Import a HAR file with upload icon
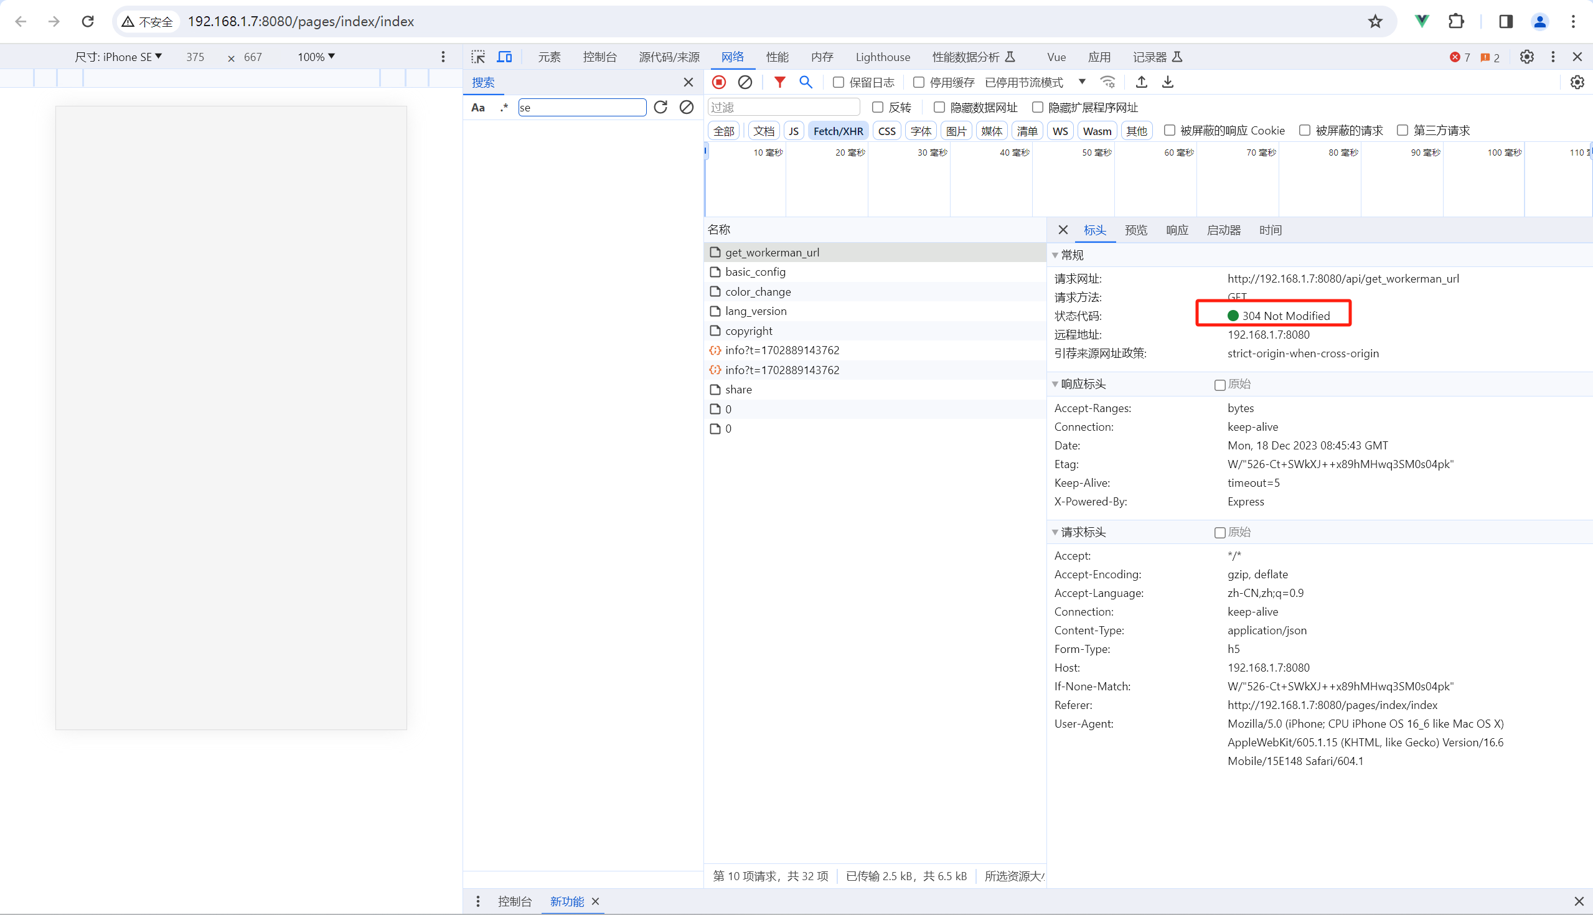Screen dimensions: 1593x915 tap(1141, 82)
